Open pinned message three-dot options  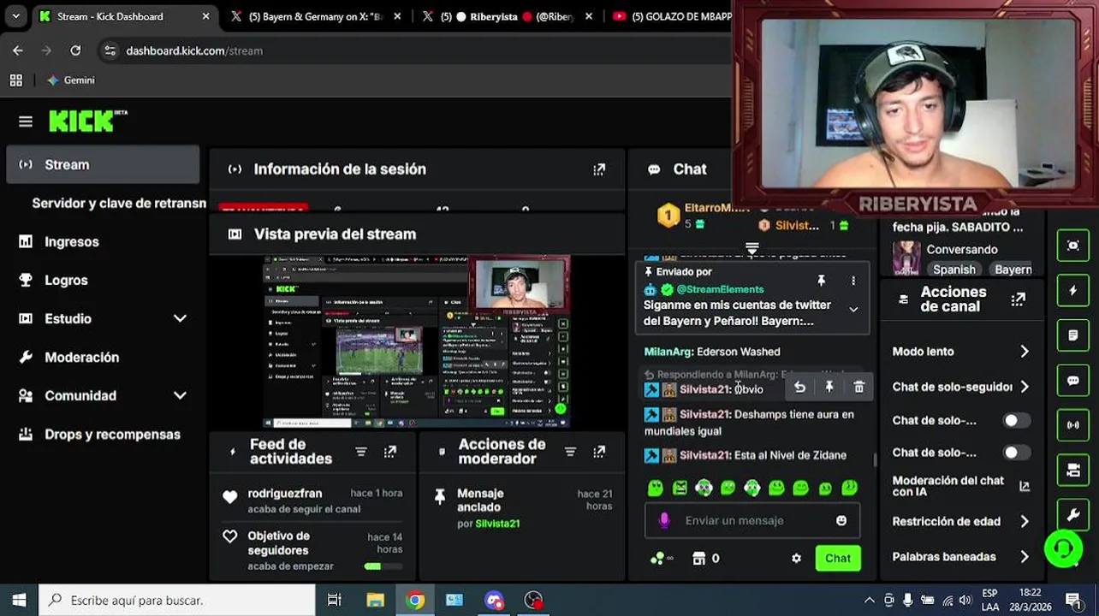pyautogui.click(x=853, y=281)
